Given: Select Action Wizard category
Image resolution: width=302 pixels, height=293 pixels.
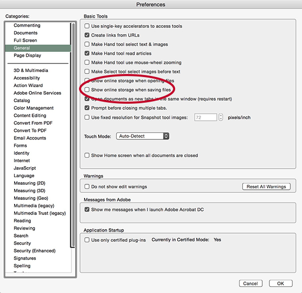Looking at the screenshot, I should (28, 86).
